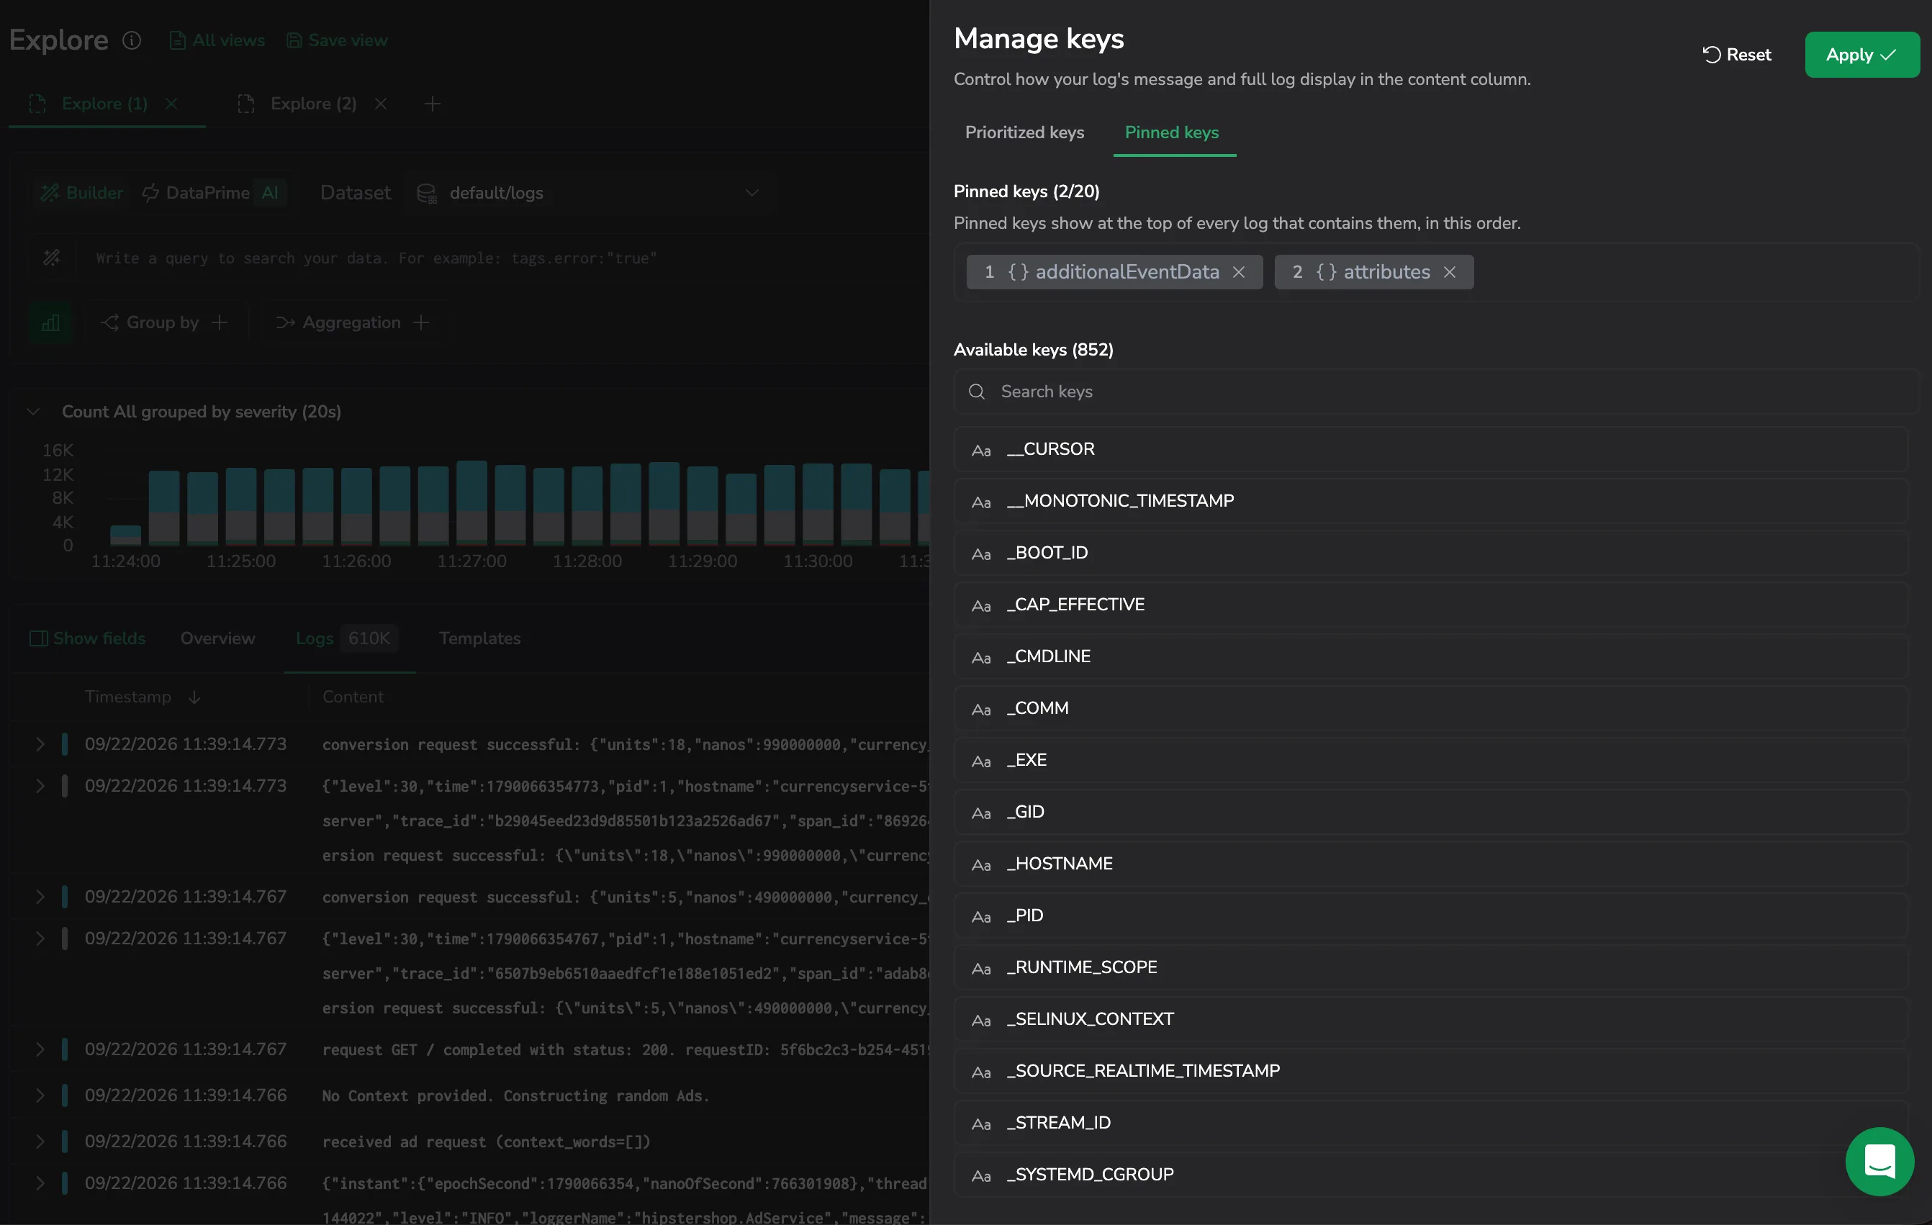Remove the additionalEventData pinned key
The image size is (1932, 1225).
pyautogui.click(x=1239, y=272)
